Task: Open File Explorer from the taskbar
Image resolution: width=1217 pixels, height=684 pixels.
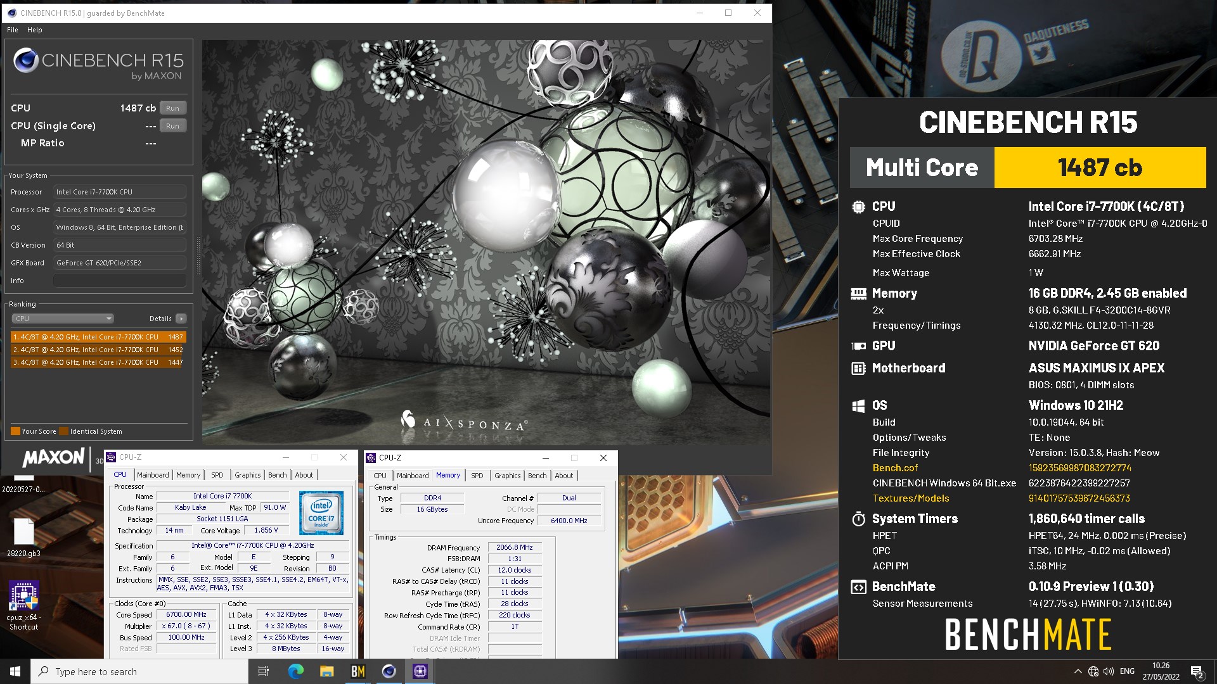Action: coord(326,671)
